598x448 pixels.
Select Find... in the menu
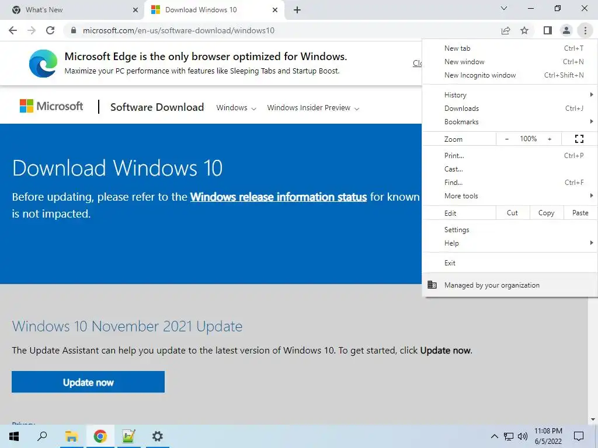coord(510,182)
